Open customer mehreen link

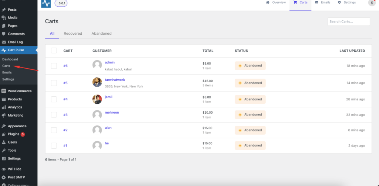[112, 112]
